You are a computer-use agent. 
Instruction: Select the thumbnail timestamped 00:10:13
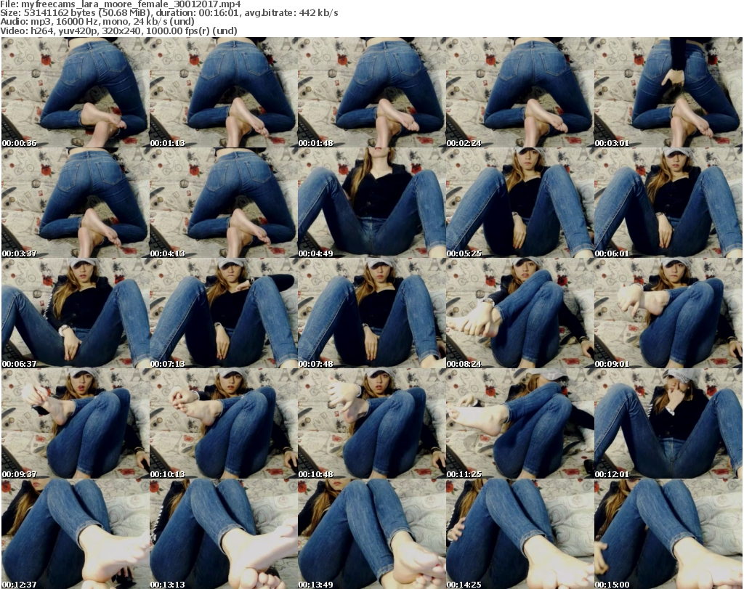click(223, 424)
